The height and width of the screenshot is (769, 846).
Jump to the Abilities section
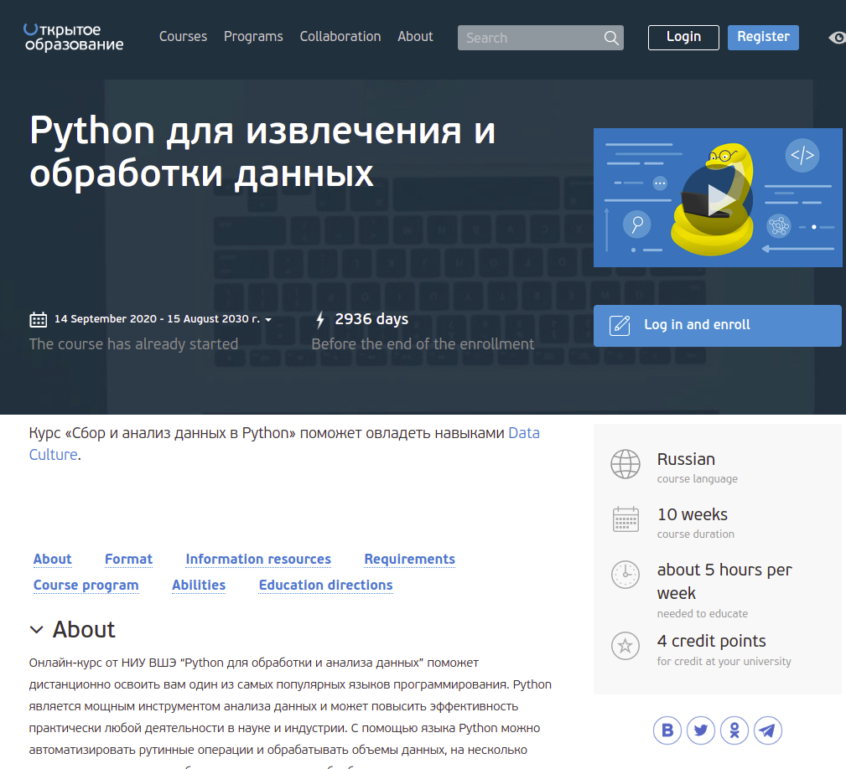coord(199,586)
